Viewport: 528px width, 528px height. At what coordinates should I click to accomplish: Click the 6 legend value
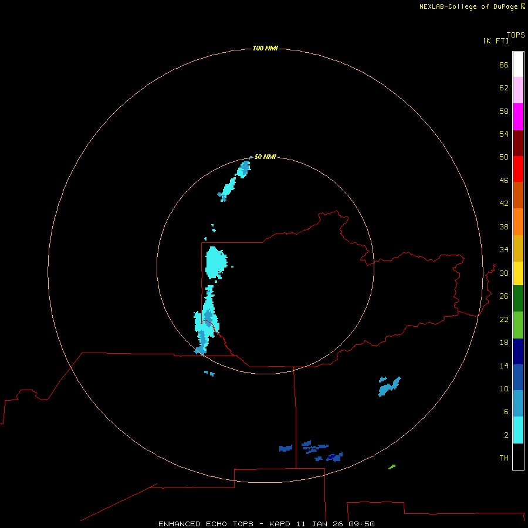506,411
